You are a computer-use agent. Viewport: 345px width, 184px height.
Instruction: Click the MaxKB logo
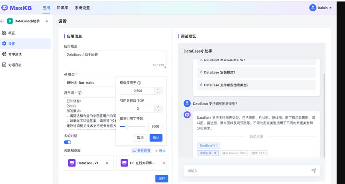(16, 8)
